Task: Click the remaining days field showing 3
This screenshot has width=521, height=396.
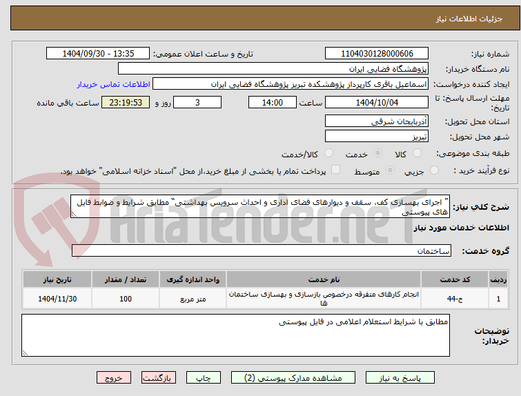Action: (x=197, y=102)
